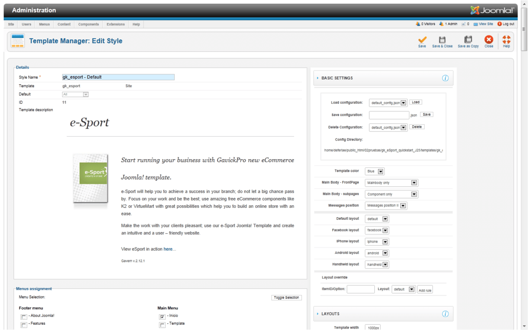528x330 pixels.
Task: Open the Menus menu
Action: (45, 24)
